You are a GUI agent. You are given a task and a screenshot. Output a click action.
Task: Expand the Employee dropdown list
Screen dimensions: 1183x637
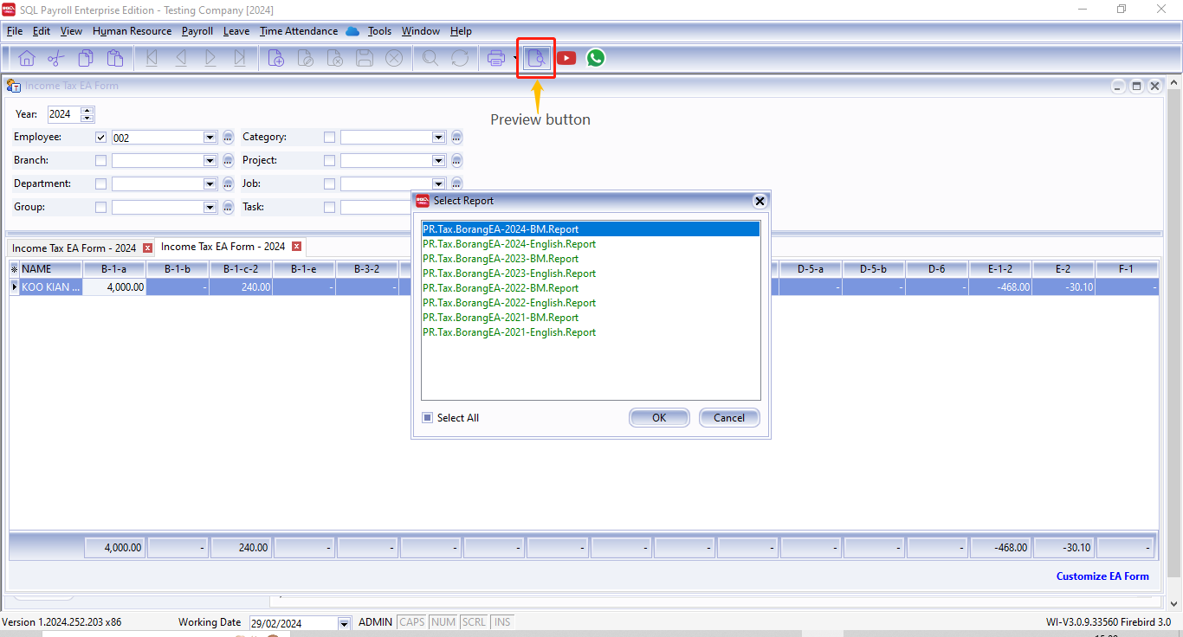point(210,137)
